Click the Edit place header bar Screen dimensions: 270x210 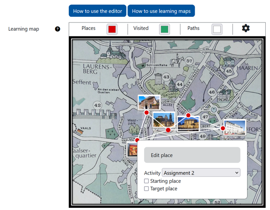pyautogui.click(x=192, y=155)
